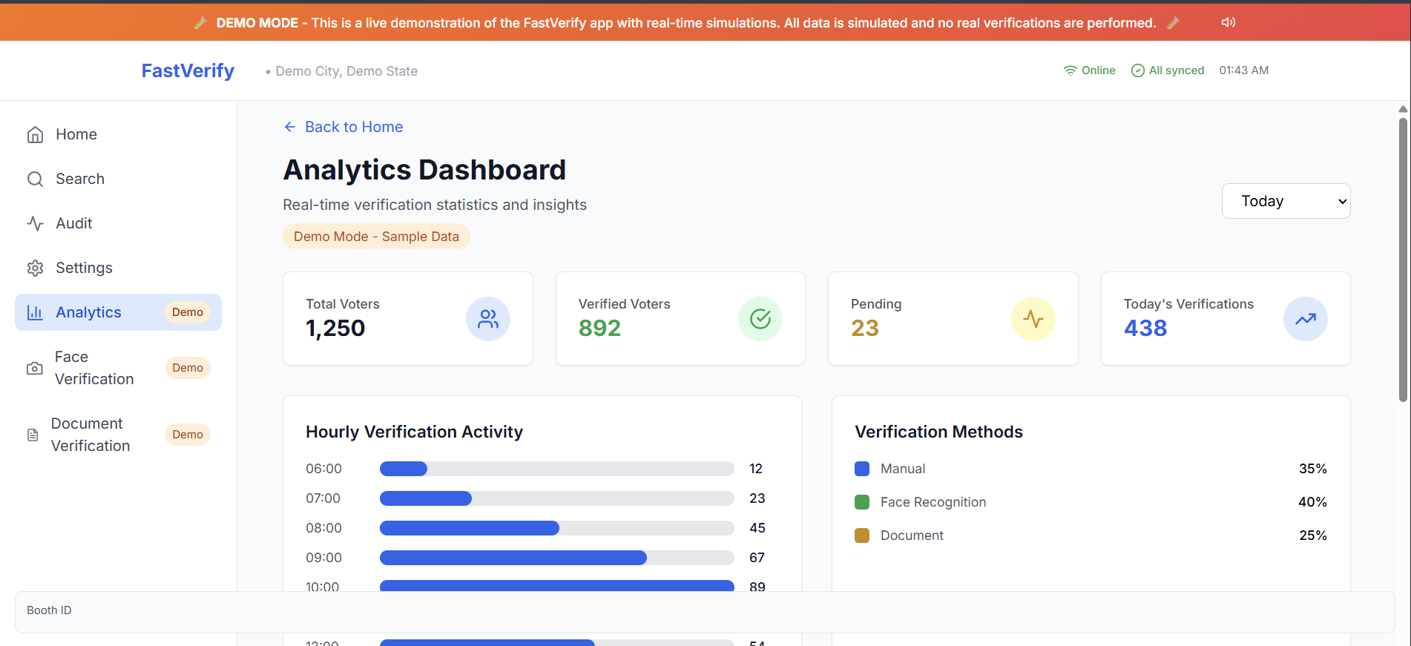The image size is (1411, 646).
Task: Click the Face Verification camera icon
Action: [x=34, y=368]
